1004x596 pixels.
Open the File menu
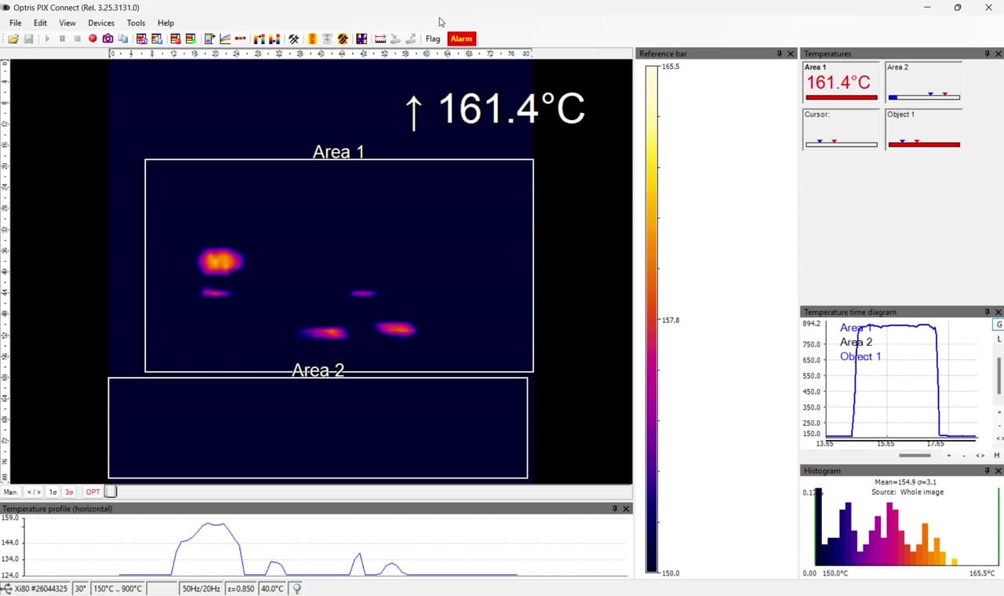(15, 23)
